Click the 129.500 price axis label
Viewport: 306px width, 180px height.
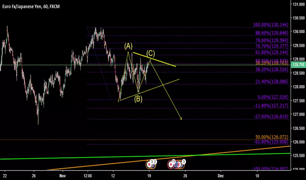[299, 45]
